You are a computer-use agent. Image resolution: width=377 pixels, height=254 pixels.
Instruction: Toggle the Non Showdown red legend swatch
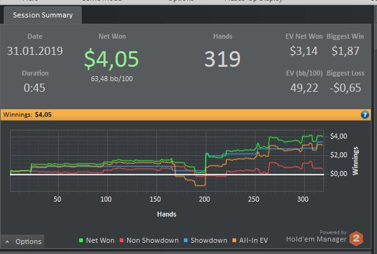tap(122, 240)
